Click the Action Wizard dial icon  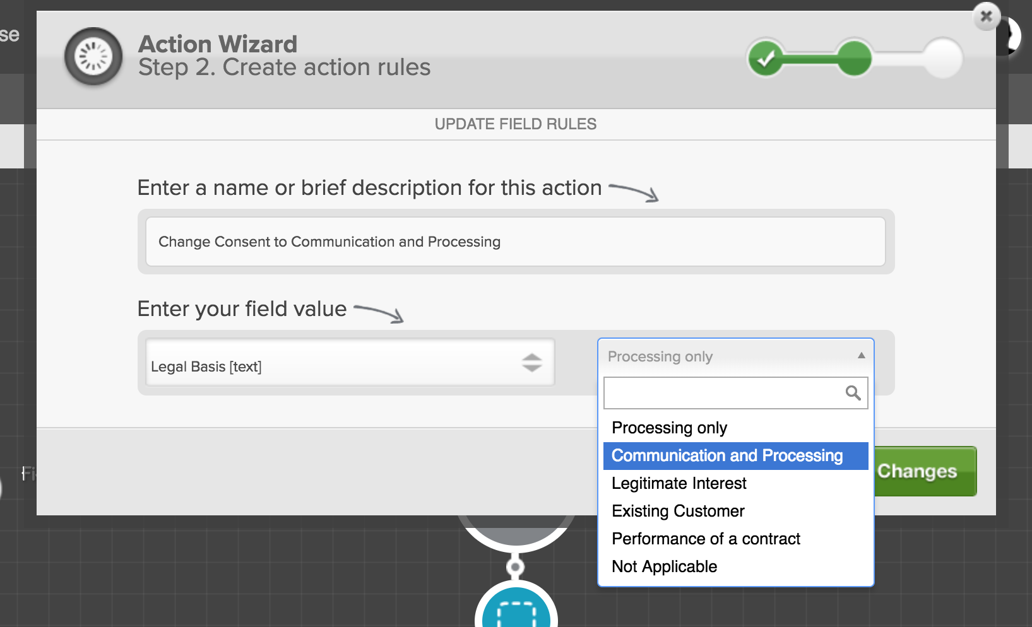click(93, 57)
